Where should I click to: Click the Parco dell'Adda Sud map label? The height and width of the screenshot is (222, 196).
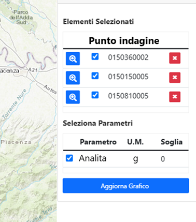pos(21,17)
